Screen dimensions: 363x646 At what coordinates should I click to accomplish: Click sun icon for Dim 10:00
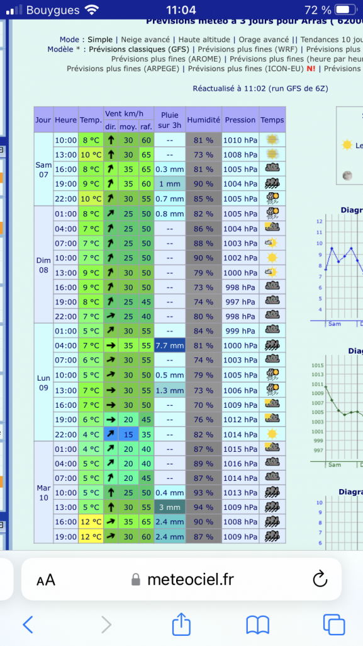tap(272, 258)
